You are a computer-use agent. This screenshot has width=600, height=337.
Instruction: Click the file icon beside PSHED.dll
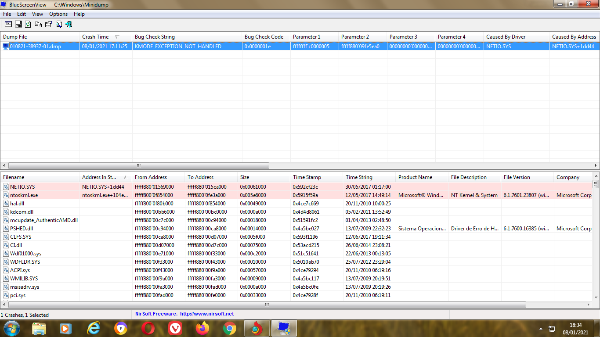pyautogui.click(x=6, y=229)
